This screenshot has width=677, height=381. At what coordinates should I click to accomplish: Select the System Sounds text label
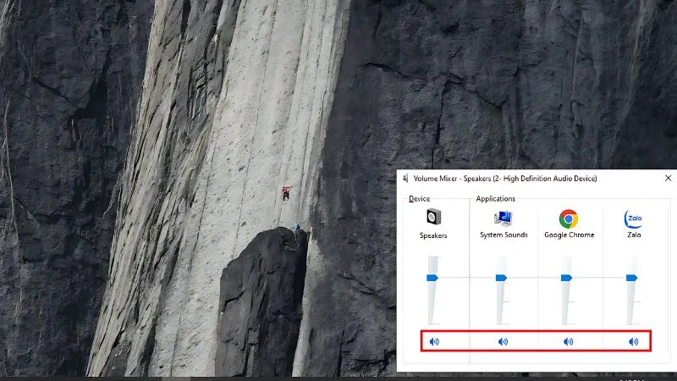[x=504, y=235]
